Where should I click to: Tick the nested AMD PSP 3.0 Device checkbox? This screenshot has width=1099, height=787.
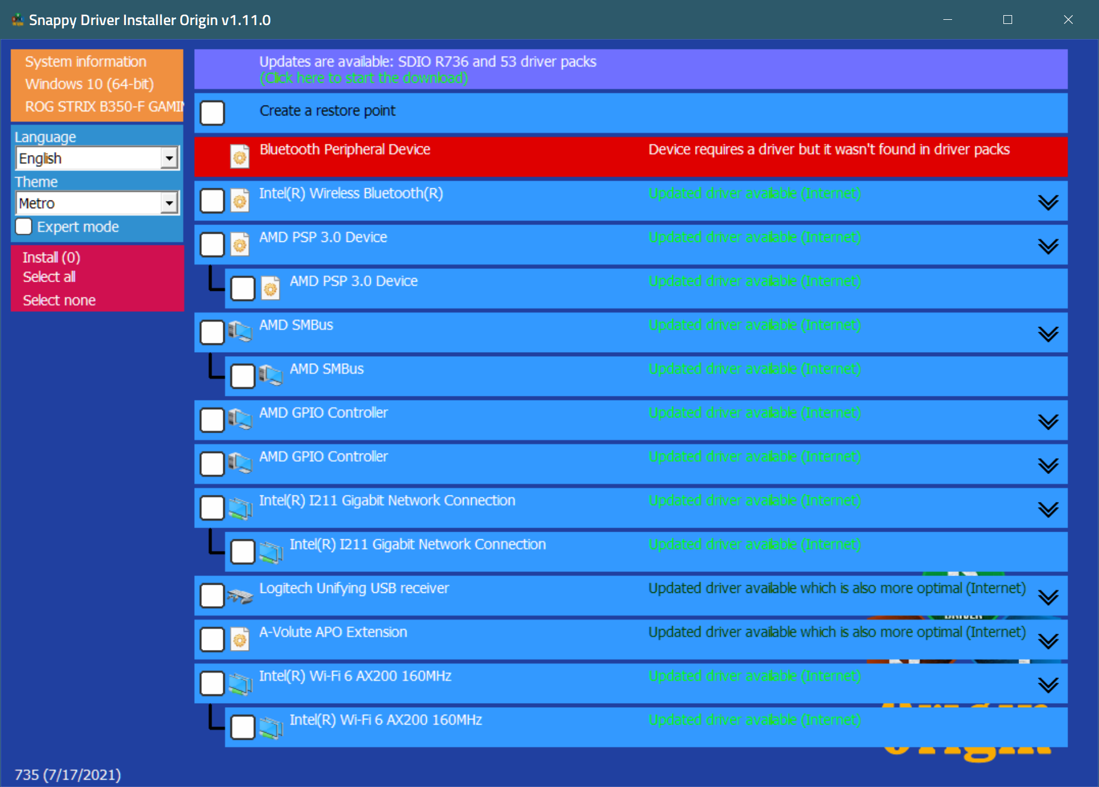243,288
